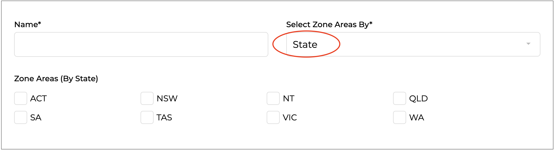Open the Select Zone Areas By dropdown
This screenshot has height=150, width=554.
click(x=413, y=45)
